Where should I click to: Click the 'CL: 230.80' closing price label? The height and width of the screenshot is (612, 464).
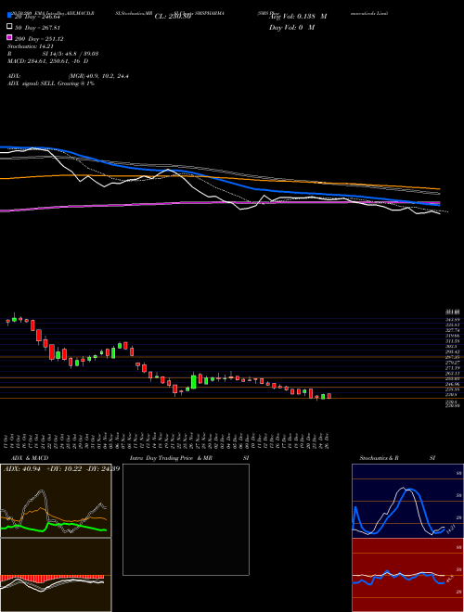click(x=173, y=17)
